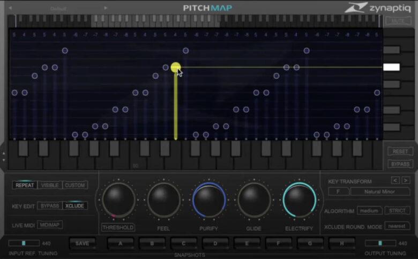Recall snapshot C
Viewport: 418px width, 259px height.
point(184,243)
